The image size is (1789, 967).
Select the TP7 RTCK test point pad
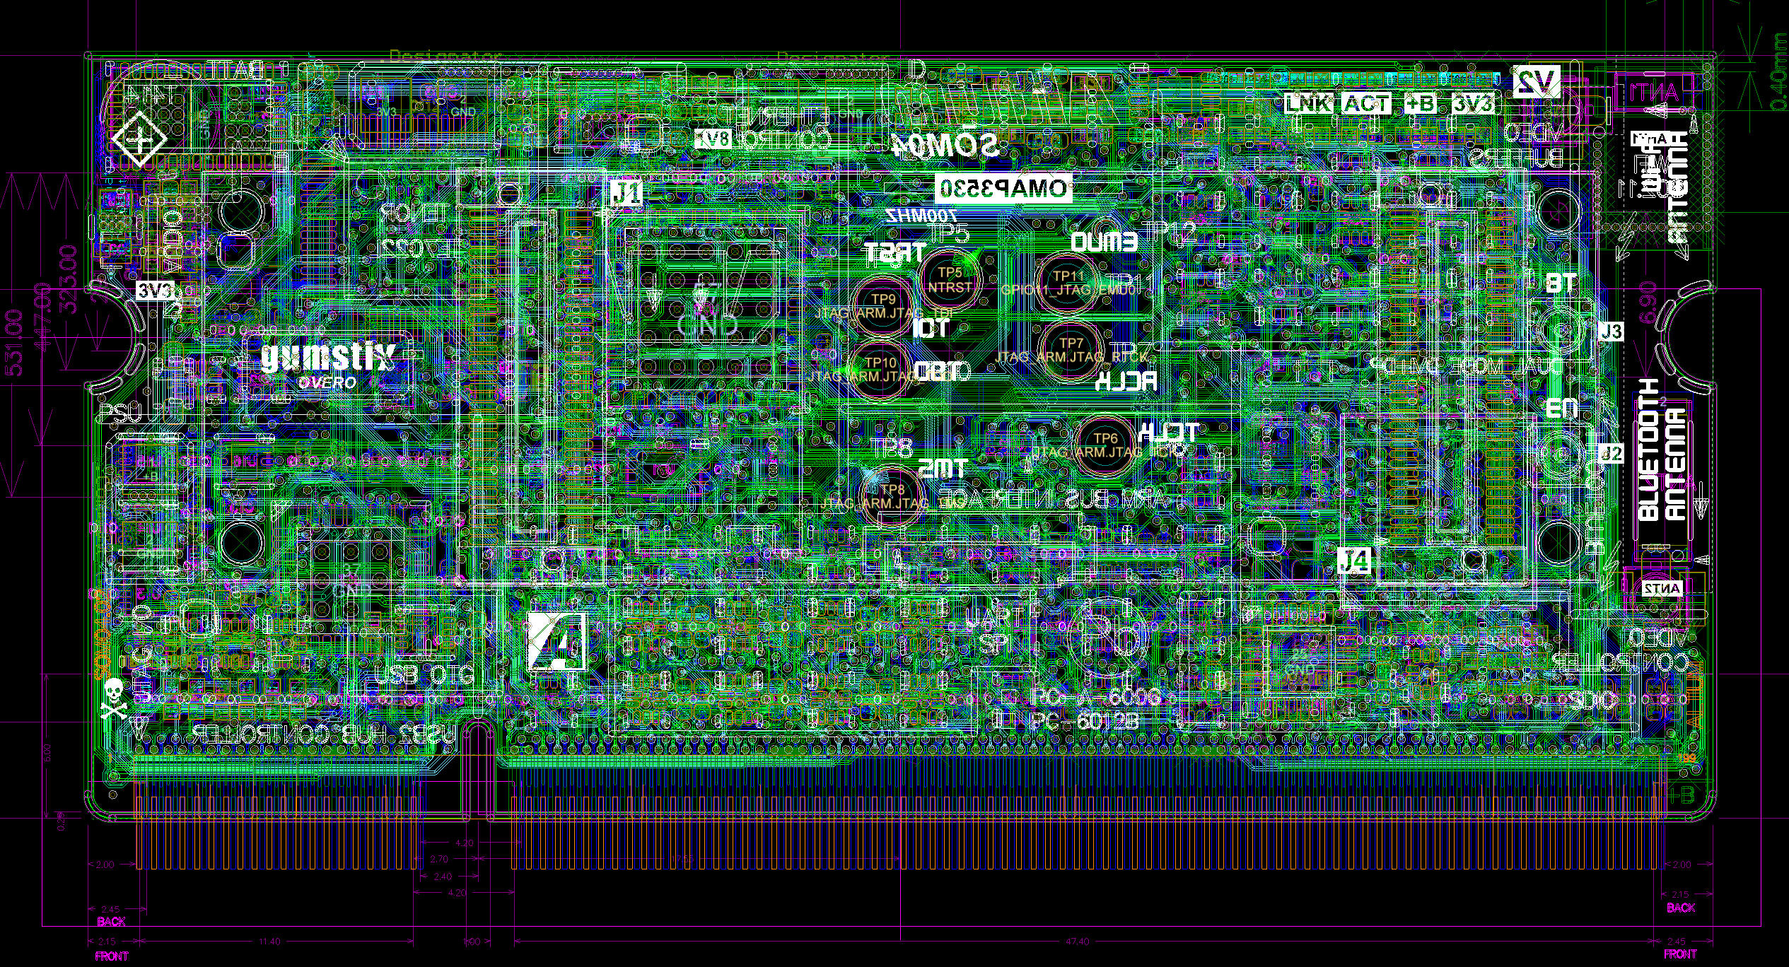coord(1071,349)
